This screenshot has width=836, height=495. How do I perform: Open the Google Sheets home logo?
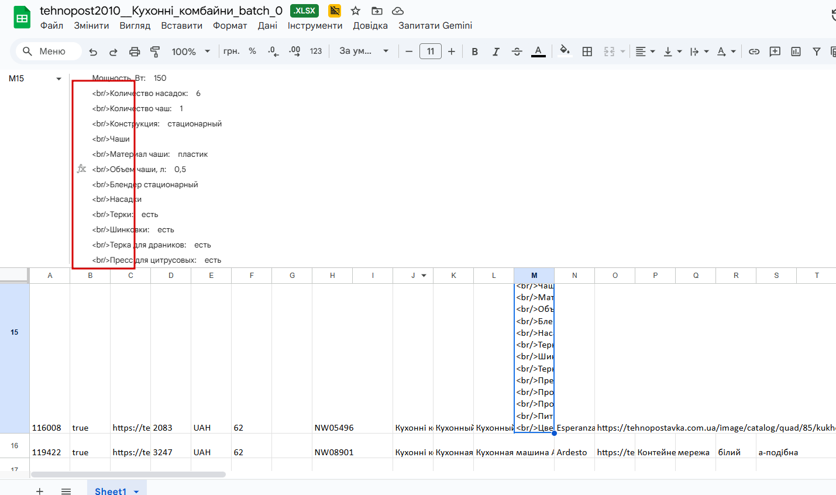22,18
